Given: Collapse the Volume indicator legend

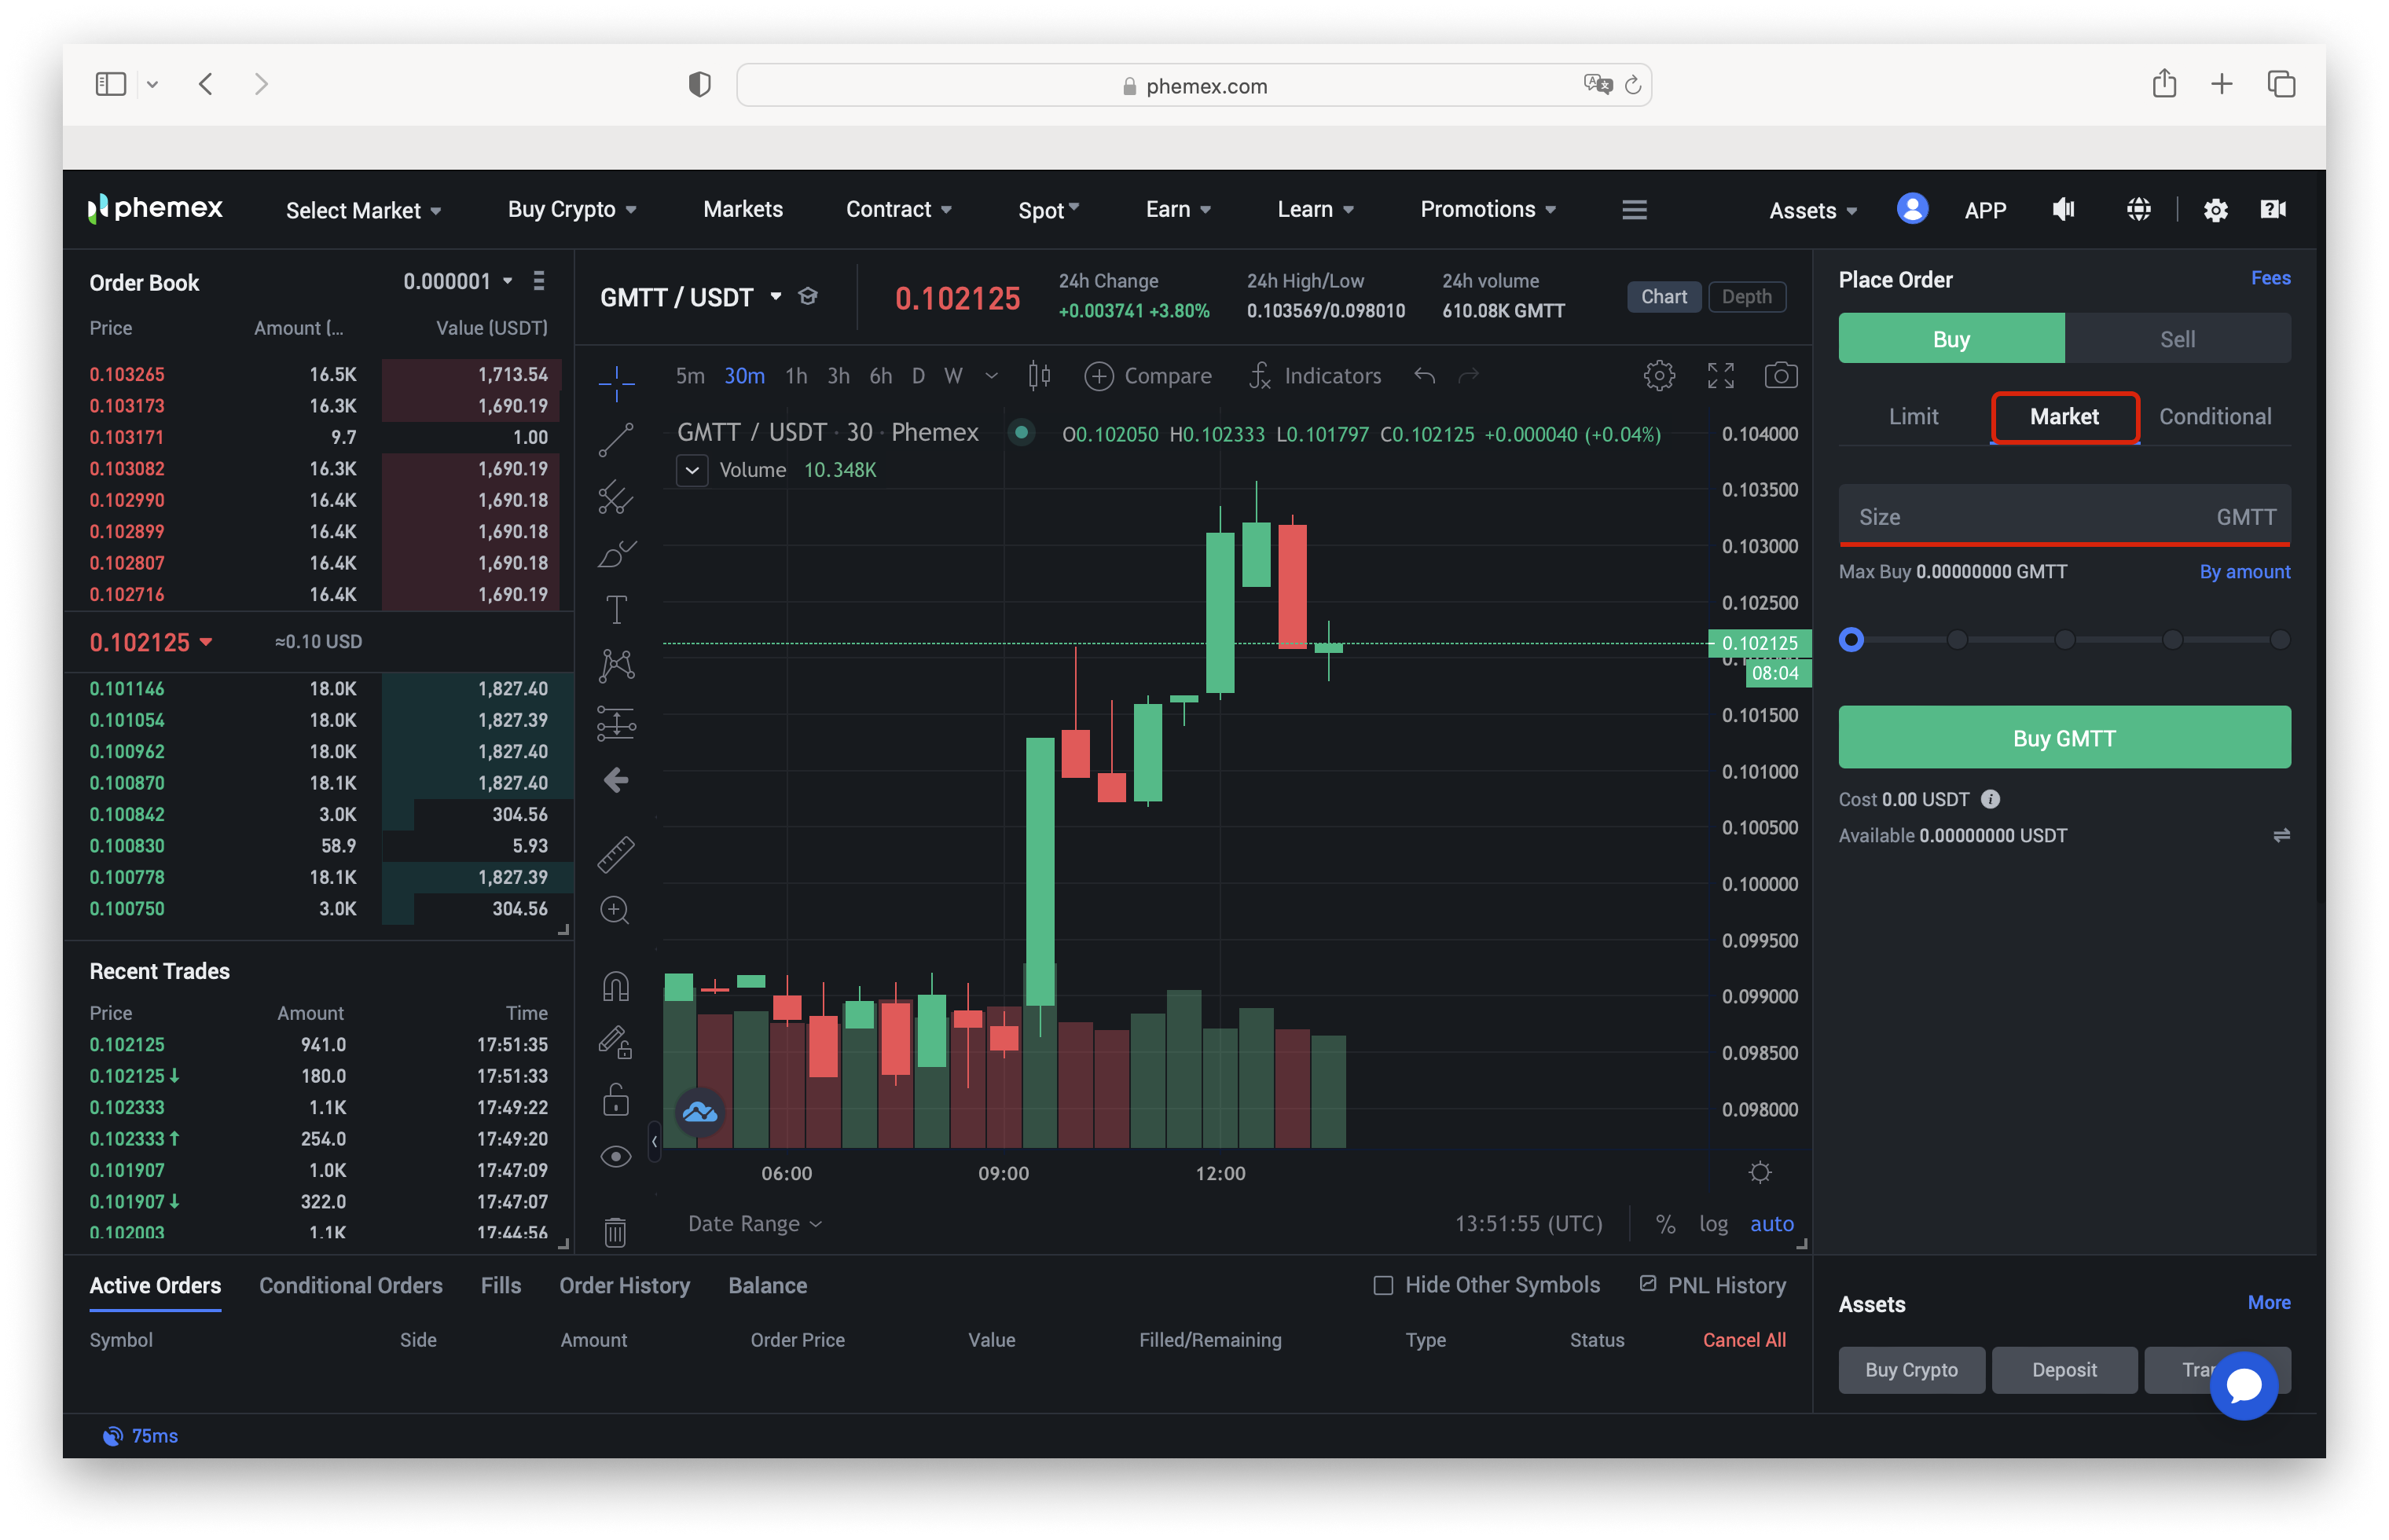Looking at the screenshot, I should click(692, 470).
